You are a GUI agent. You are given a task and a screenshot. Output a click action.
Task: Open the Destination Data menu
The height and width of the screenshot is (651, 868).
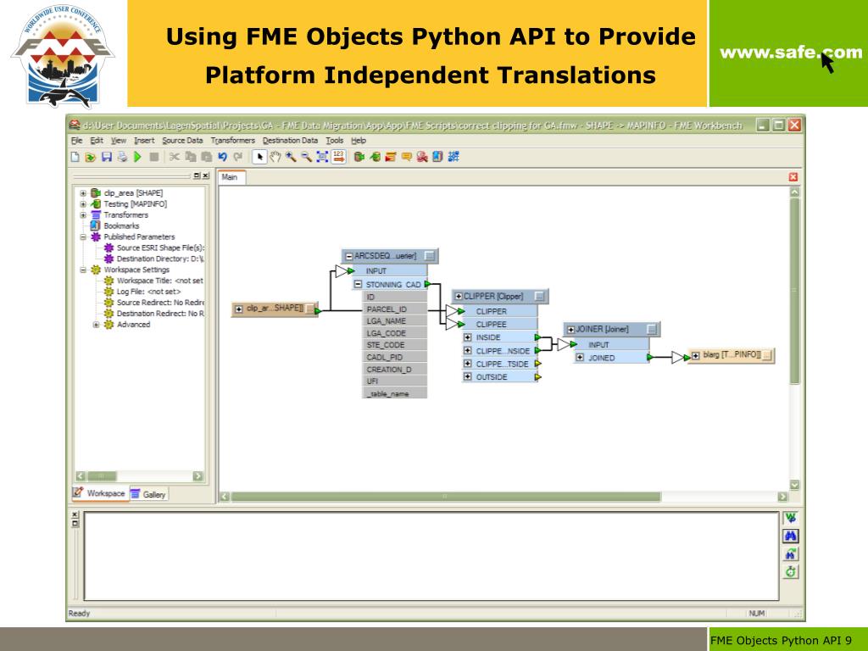click(290, 141)
